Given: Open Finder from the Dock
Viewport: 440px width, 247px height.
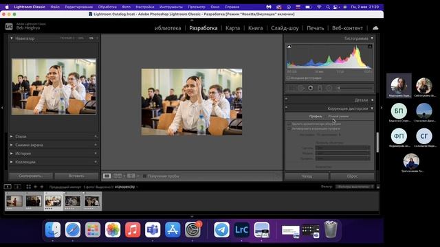Looking at the screenshot, I should click(53, 230).
